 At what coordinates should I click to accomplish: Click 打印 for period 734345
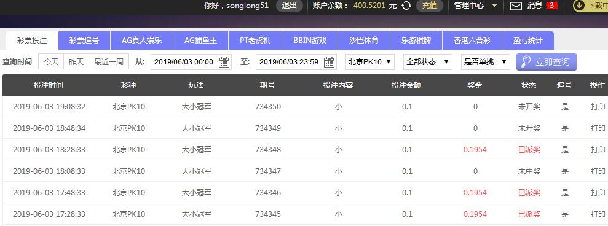(x=598, y=214)
